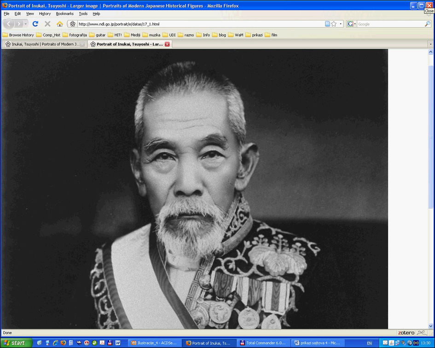The width and height of the screenshot is (435, 348).
Task: Open the Bookmarks menu
Action: 64,14
